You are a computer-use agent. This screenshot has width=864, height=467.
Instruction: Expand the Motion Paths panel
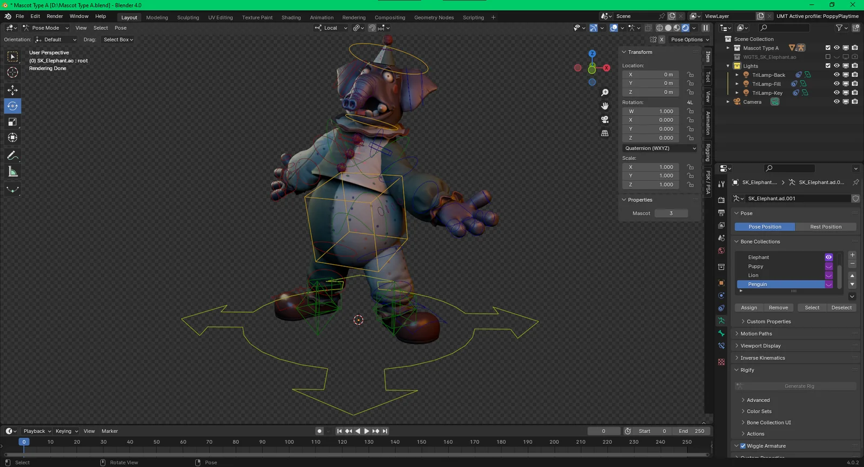point(756,334)
